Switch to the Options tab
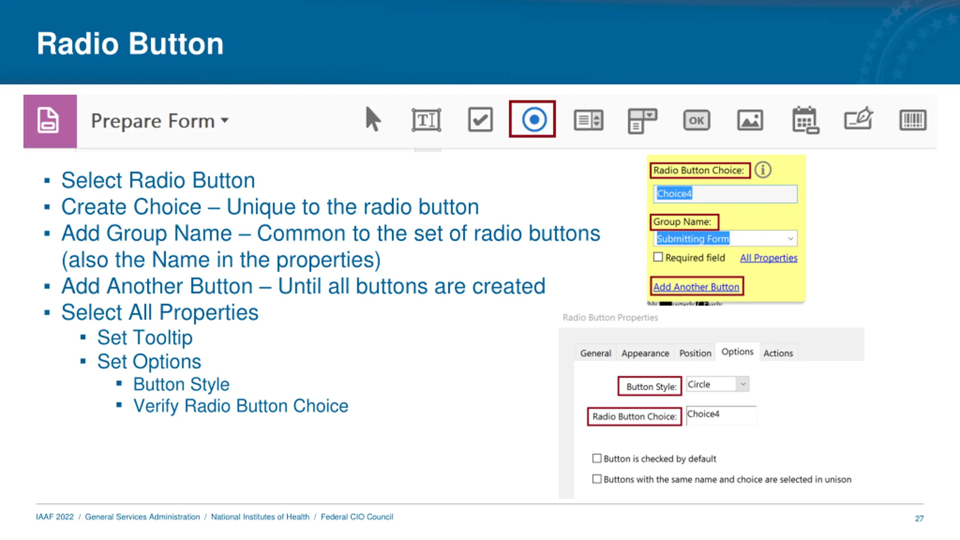 click(737, 352)
